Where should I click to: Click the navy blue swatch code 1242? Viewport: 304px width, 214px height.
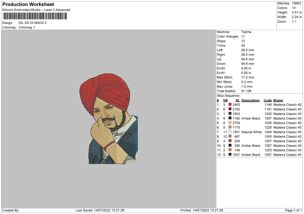tap(230, 114)
